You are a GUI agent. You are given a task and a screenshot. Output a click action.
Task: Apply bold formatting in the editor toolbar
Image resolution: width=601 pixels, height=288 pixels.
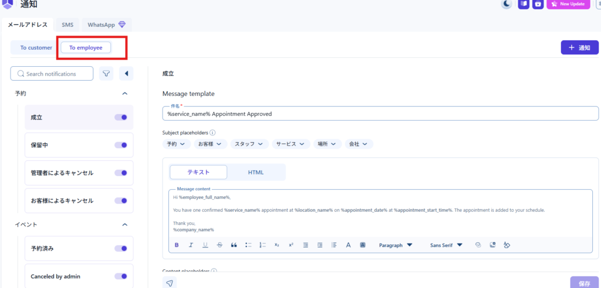[x=177, y=245]
